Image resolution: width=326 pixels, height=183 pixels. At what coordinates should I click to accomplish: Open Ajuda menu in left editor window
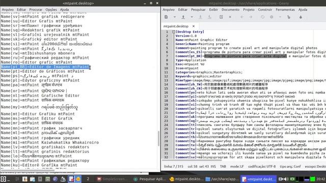point(64,10)
